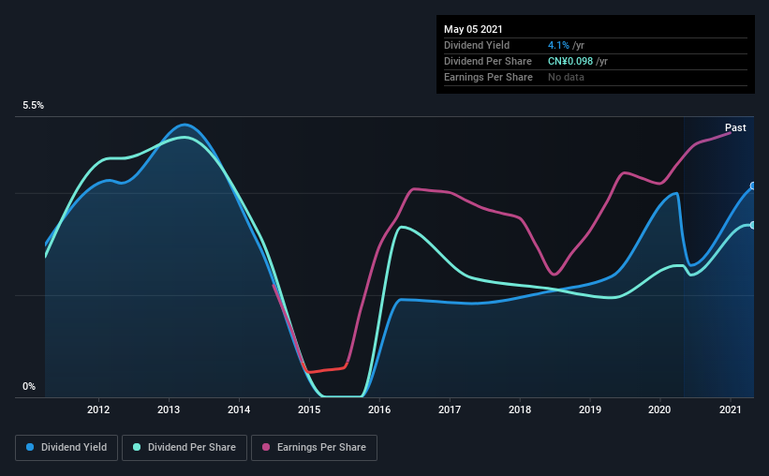Image resolution: width=769 pixels, height=476 pixels.
Task: Click the 0% y-axis label
Action: 29,387
